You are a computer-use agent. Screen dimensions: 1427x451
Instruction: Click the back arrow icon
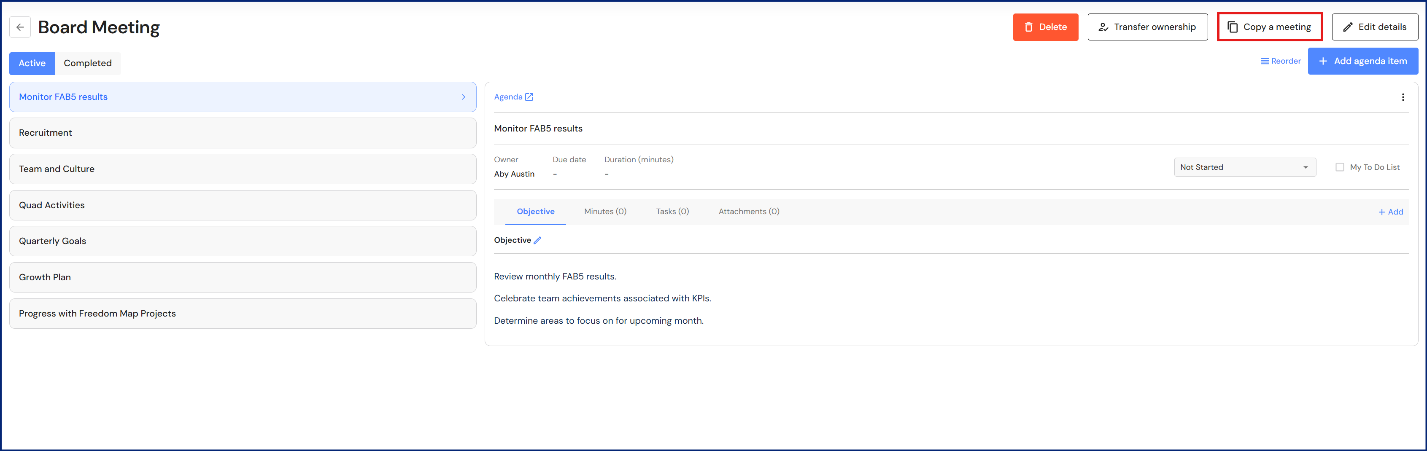20,27
